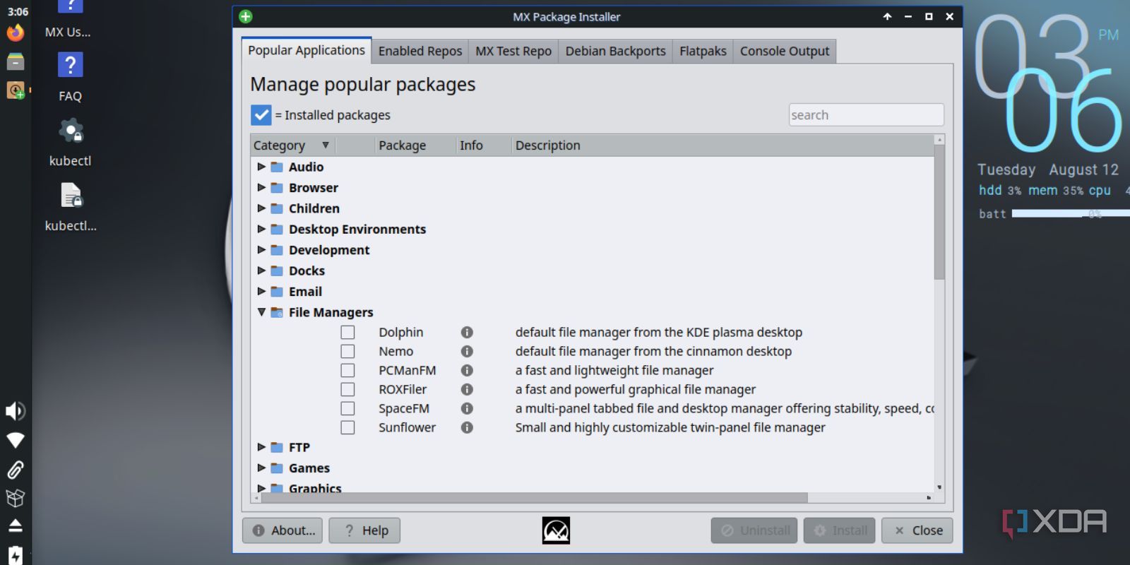Go to the Debian Backports tab
Screen dimensions: 1130x565
coord(615,51)
